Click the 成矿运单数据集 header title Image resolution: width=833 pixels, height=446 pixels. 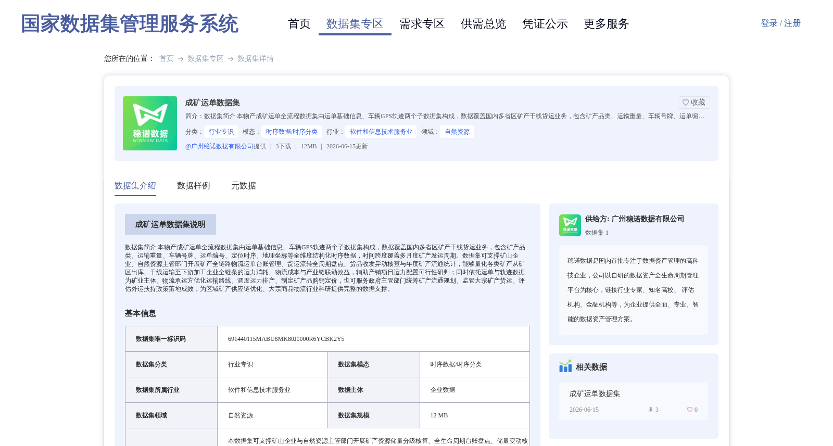(x=212, y=103)
